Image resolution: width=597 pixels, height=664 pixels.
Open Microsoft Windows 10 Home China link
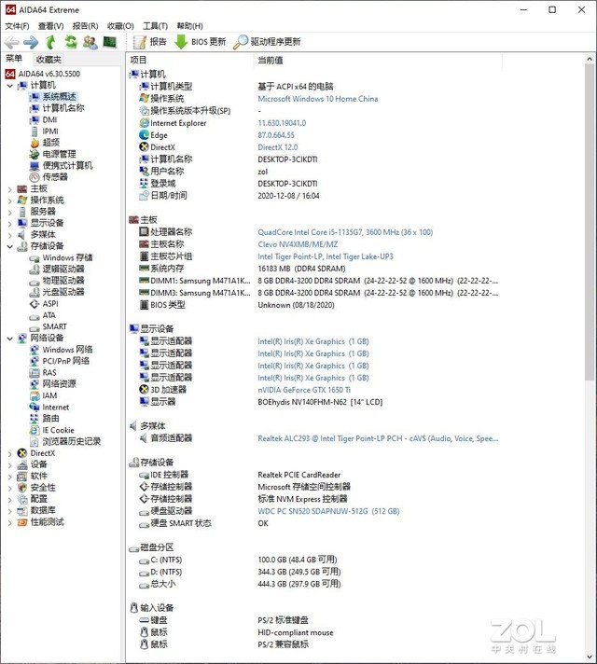pyautogui.click(x=318, y=99)
